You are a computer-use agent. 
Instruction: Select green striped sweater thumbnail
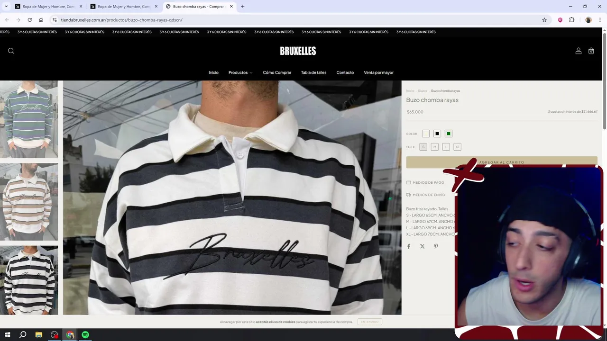[x=29, y=119]
